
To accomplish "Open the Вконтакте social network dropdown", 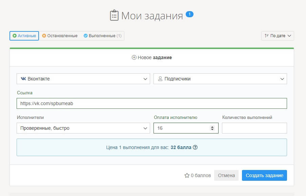I will (83, 79).
